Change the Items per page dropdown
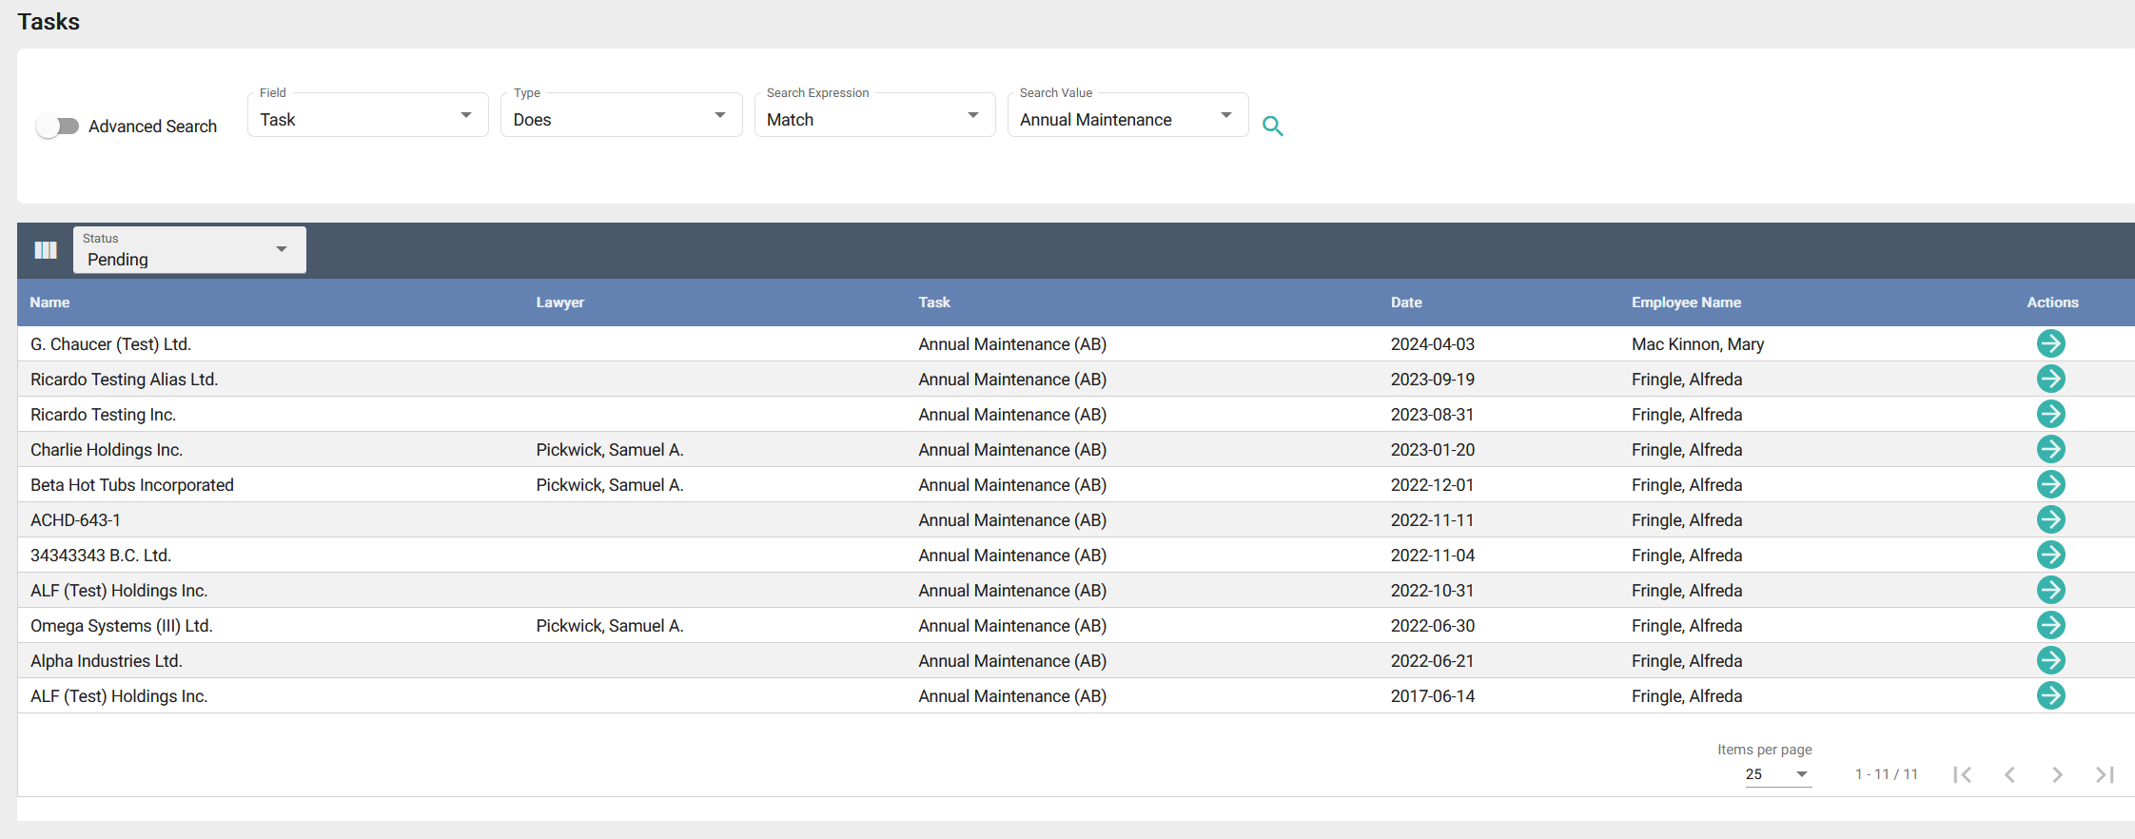The height and width of the screenshot is (839, 2135). pos(1777,774)
